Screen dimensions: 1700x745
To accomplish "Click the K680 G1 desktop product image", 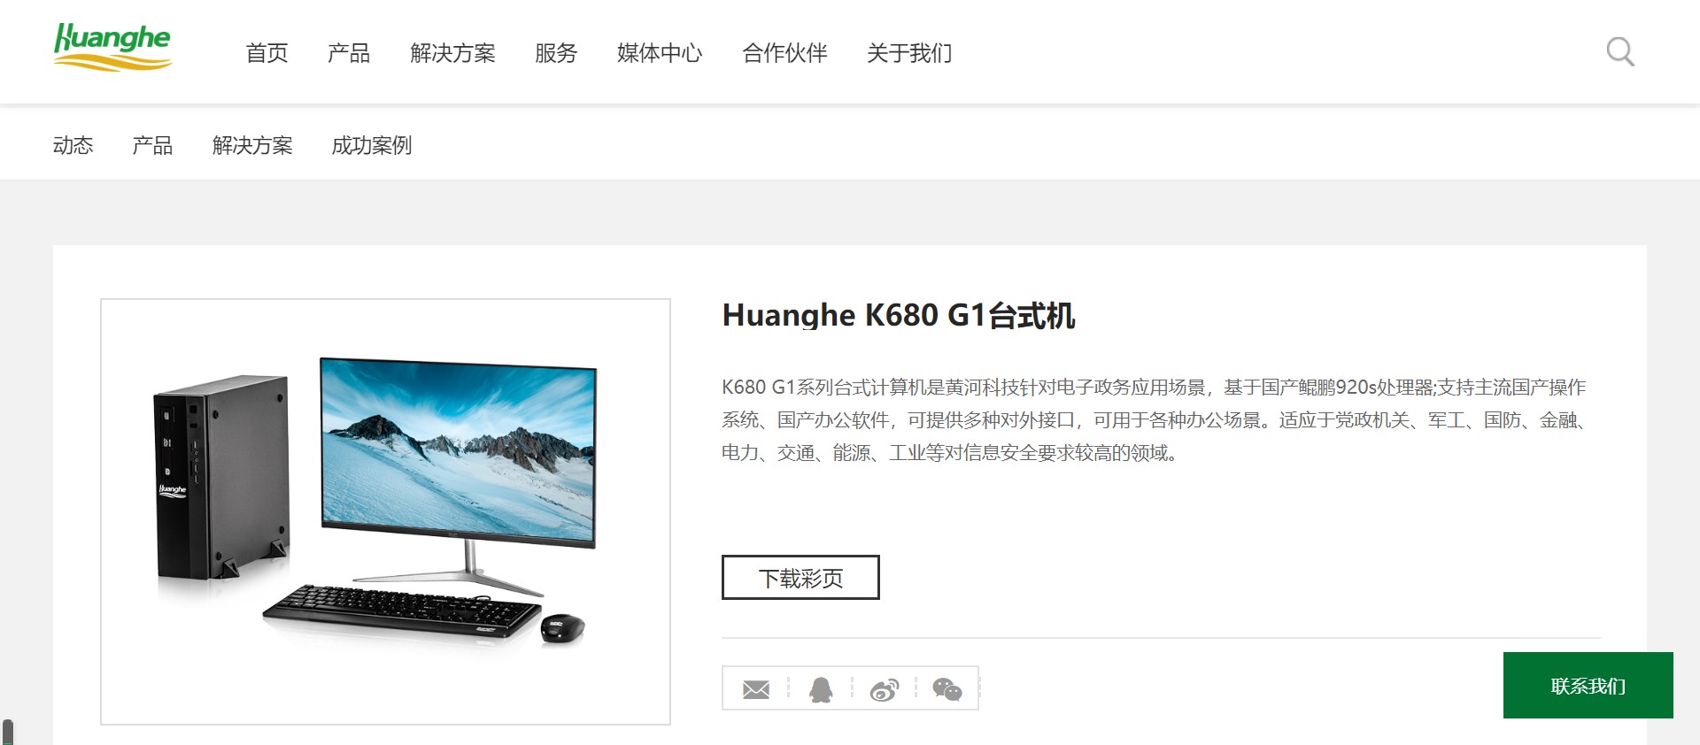I will 385,511.
